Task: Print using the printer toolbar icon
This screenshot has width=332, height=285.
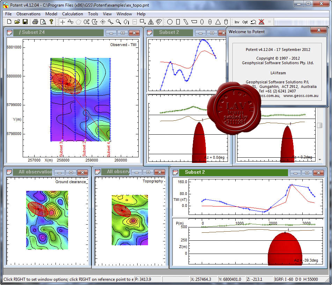Action: [x=35, y=22]
